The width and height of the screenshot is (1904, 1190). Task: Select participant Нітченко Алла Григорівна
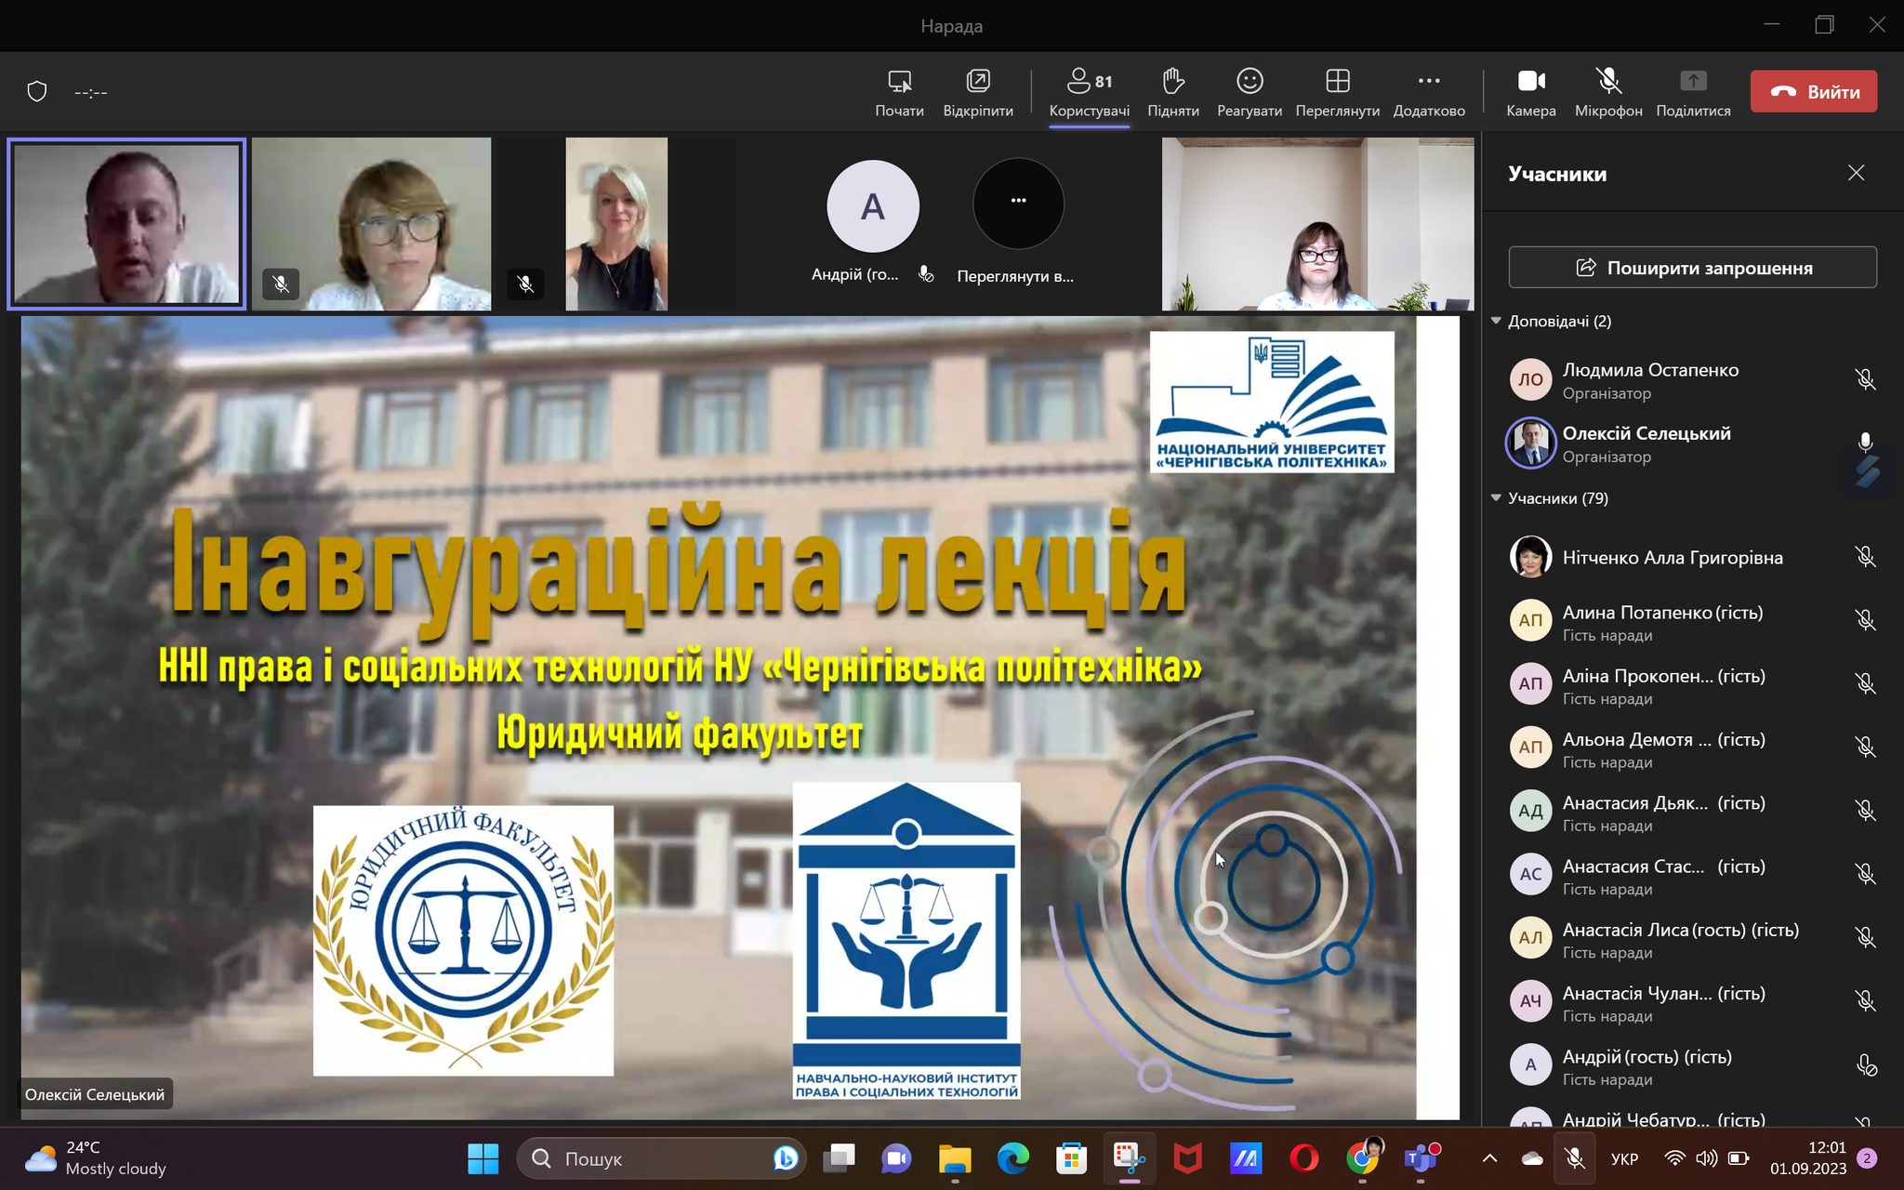coord(1692,557)
